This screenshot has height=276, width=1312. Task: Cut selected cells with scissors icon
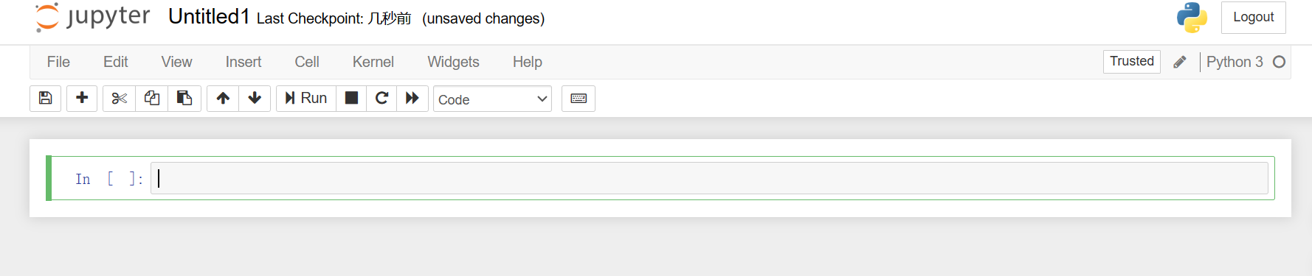(119, 99)
